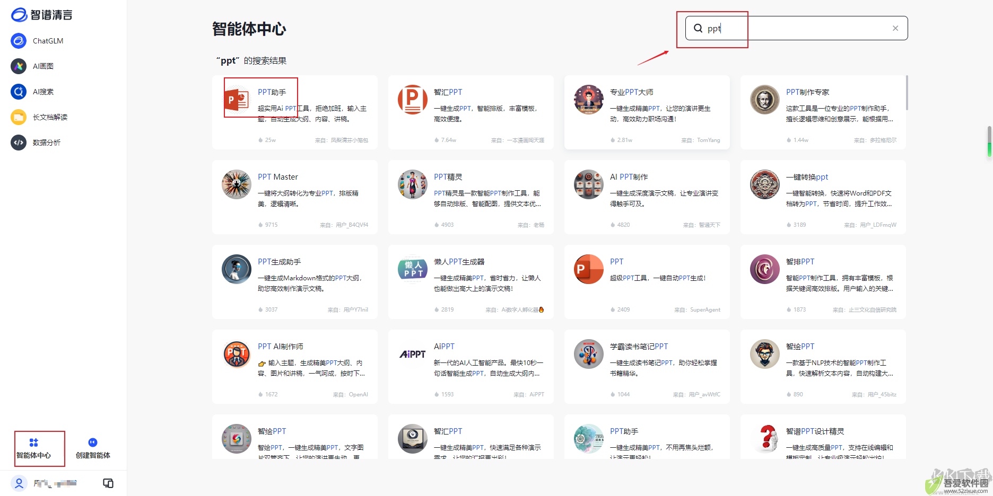Focus the ppt search input field
Viewport: 993px width, 496px height.
tap(796, 28)
